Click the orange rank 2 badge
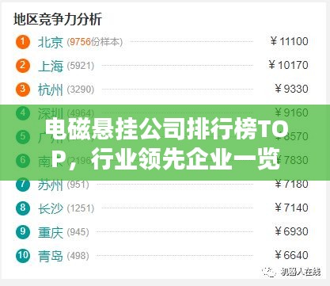Screen dimensions: 330x286 23,66
